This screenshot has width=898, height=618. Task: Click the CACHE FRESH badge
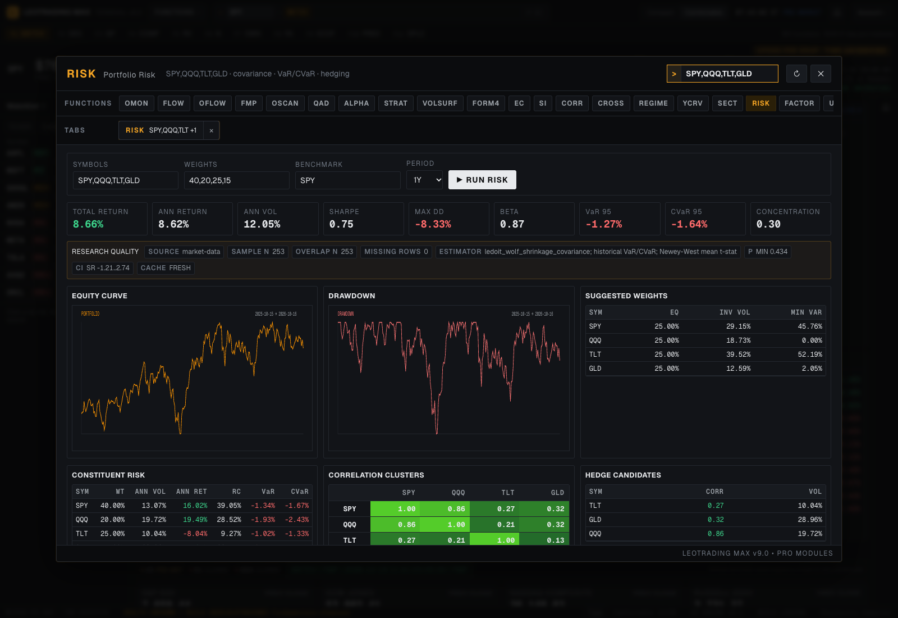(166, 268)
